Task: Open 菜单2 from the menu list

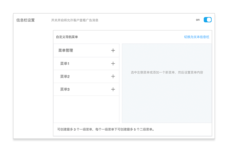Action: pos(65,76)
